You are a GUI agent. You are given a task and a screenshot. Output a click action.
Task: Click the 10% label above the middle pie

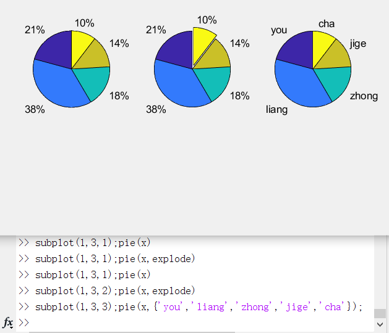pyautogui.click(x=207, y=20)
